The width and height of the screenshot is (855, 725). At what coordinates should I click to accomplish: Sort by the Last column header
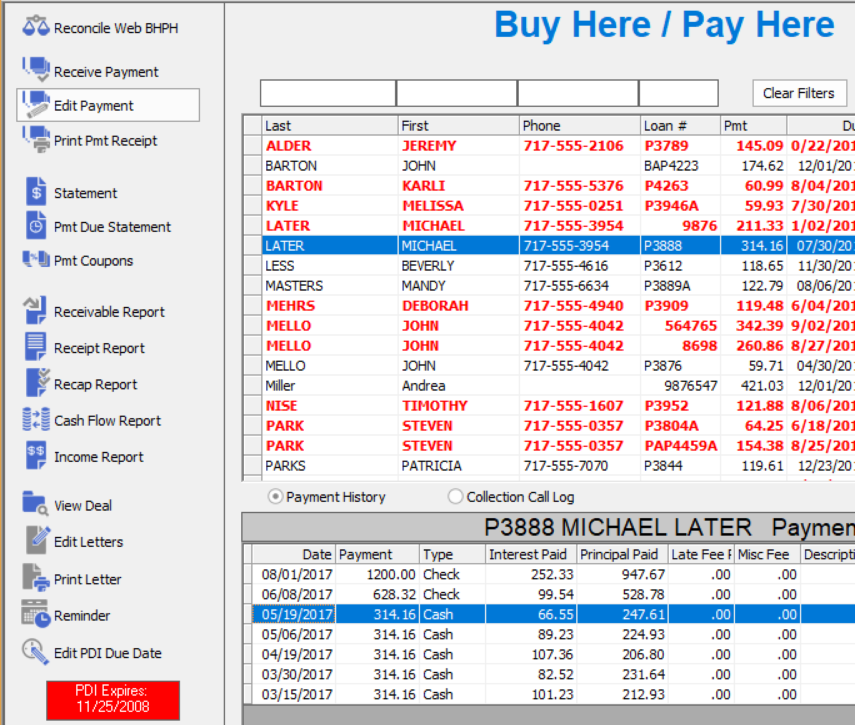click(x=278, y=125)
